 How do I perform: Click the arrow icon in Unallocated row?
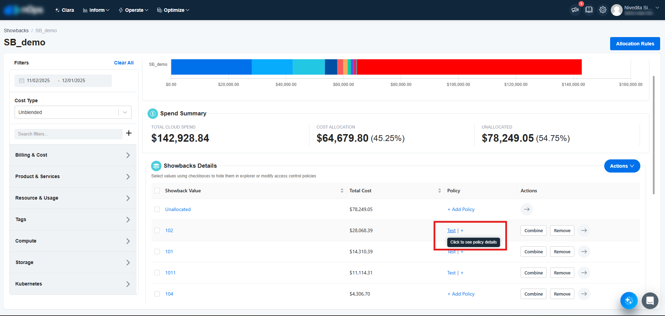pos(526,209)
